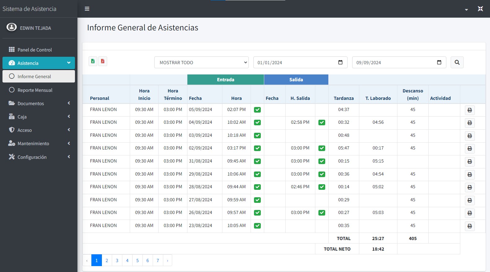Print the 05/09/2024 attendance row
The image size is (490, 272).
[470, 110]
